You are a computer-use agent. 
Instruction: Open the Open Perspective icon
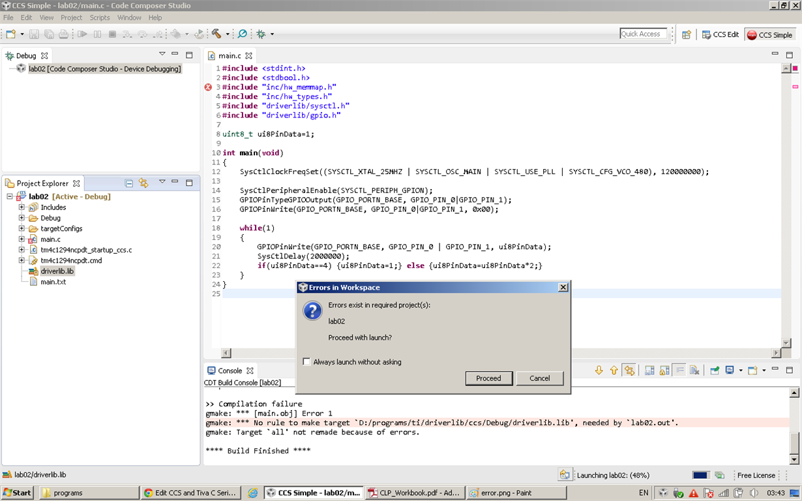click(687, 35)
